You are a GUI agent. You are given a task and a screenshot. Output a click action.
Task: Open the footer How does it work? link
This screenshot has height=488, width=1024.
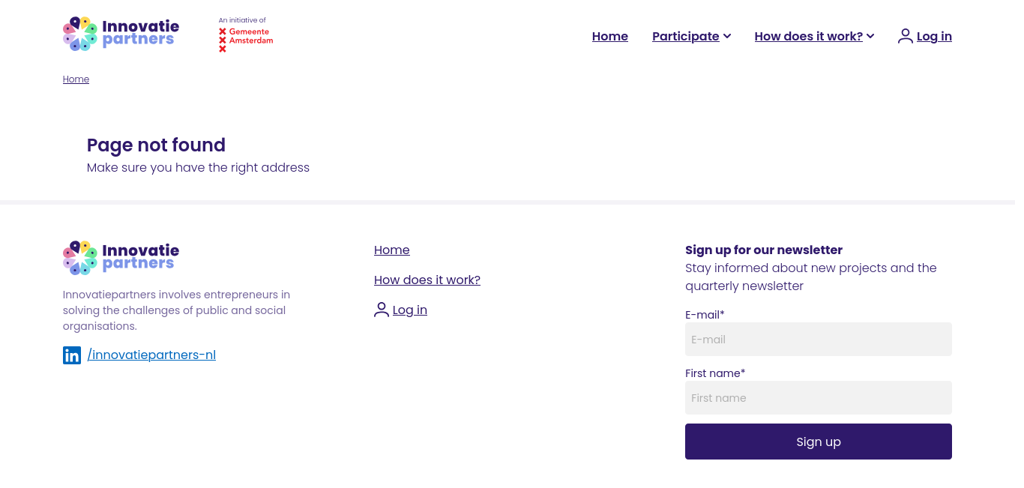click(x=427, y=280)
